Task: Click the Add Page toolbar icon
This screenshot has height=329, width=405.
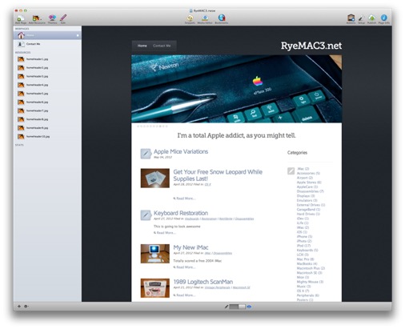Action: click(x=21, y=18)
